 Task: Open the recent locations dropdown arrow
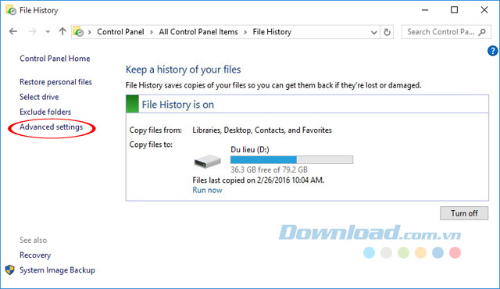click(48, 32)
